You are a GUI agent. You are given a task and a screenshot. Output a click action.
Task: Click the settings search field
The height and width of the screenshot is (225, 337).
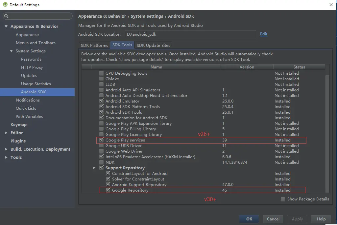tap(37, 16)
